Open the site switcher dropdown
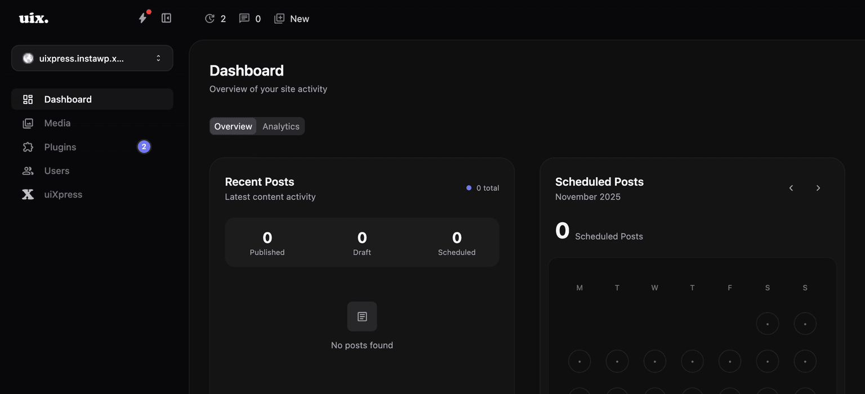The width and height of the screenshot is (865, 394). 92,58
